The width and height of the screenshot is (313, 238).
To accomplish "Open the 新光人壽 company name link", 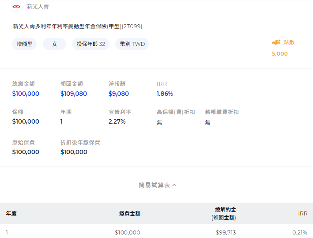I will pyautogui.click(x=38, y=7).
